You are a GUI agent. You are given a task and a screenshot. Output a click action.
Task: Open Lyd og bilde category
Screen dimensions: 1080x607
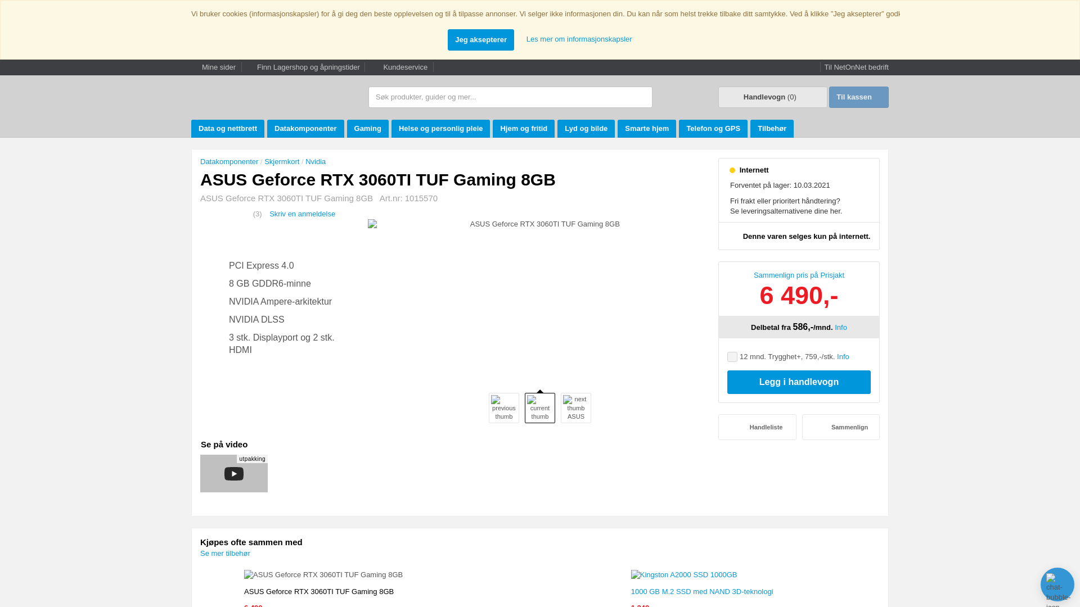(586, 129)
